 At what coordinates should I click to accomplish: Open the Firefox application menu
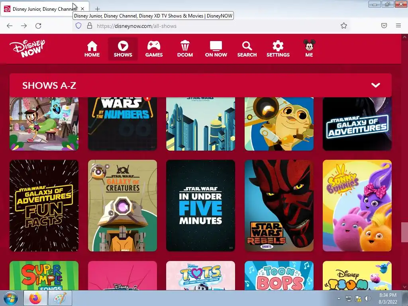click(398, 25)
